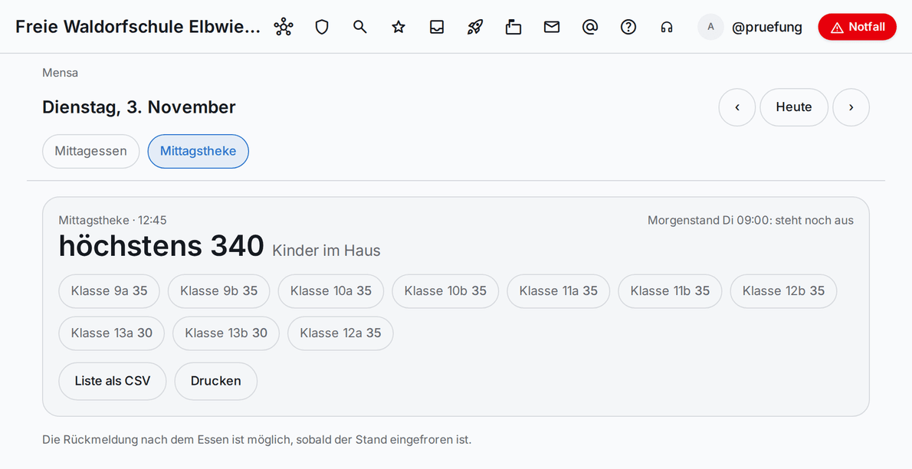The height and width of the screenshot is (469, 912).
Task: Open the mailbox folder icon
Action: pos(513,27)
